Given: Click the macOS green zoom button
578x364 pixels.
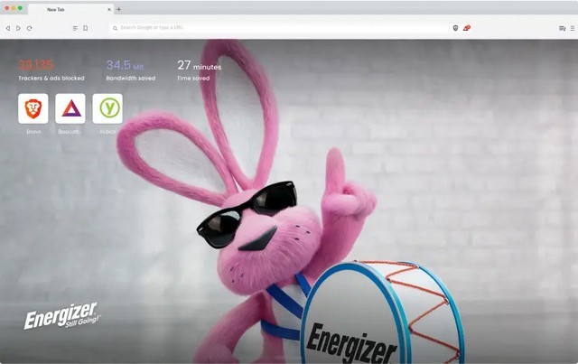Looking at the screenshot, I should click(x=20, y=8).
